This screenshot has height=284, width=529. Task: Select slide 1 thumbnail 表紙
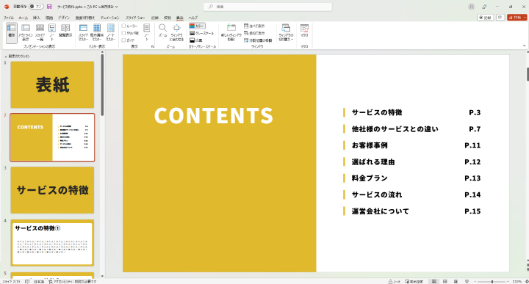point(52,84)
